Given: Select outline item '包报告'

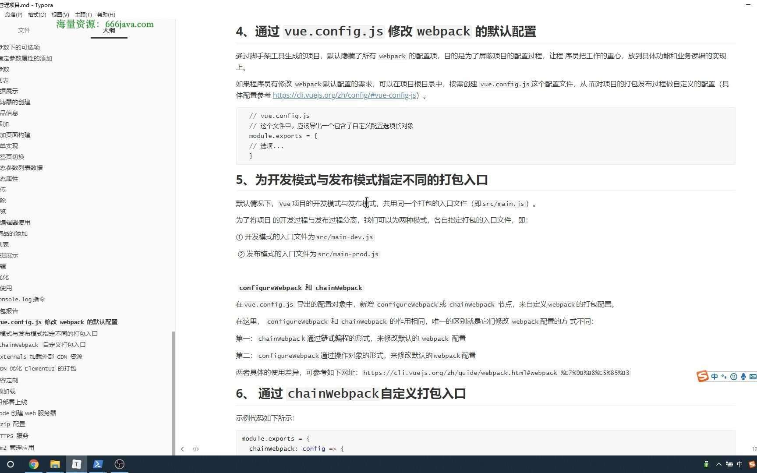Looking at the screenshot, I should [x=9, y=311].
